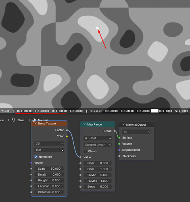Click the Thickness input socket
Viewport: 190px width, 202px height.
[x=119, y=156]
